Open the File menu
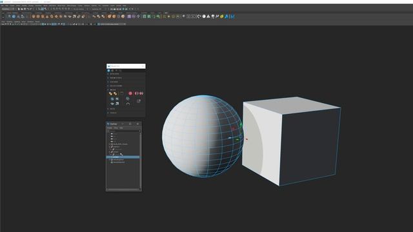This screenshot has height=232, width=413. [x=3, y=6]
